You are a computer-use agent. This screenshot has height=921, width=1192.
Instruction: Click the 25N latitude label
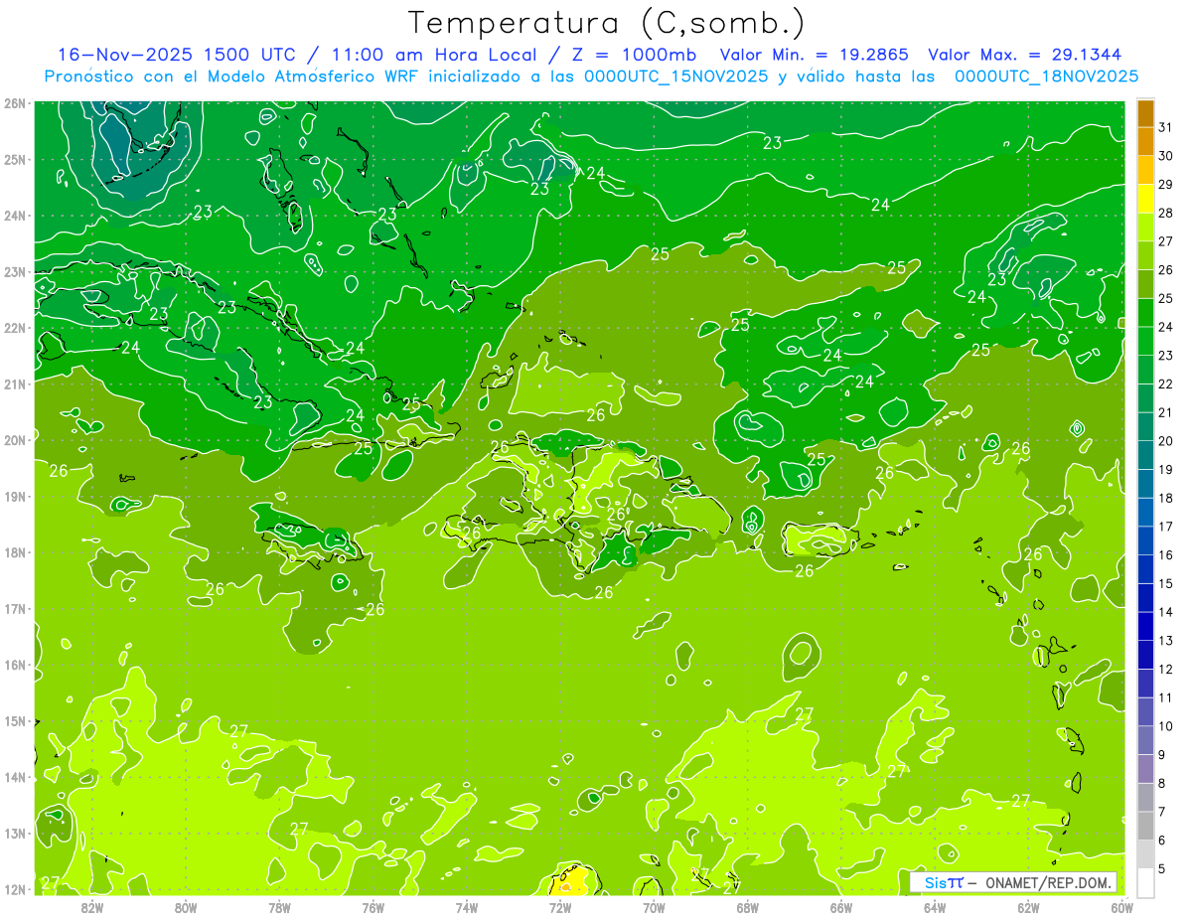pyautogui.click(x=15, y=159)
